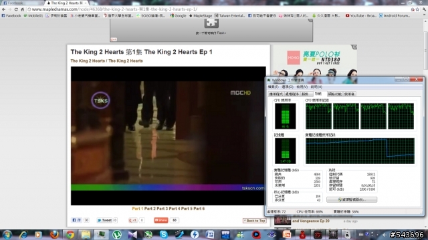428x240 pixels.
Task: Click the address bar URL
Action: [114, 9]
